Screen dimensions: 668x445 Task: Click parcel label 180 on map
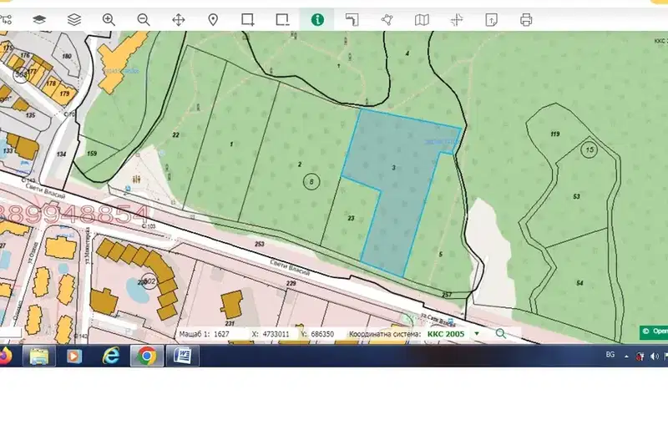point(67,56)
